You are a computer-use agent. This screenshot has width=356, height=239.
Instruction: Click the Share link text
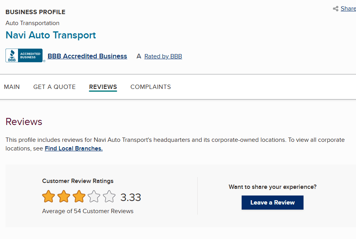[348, 9]
